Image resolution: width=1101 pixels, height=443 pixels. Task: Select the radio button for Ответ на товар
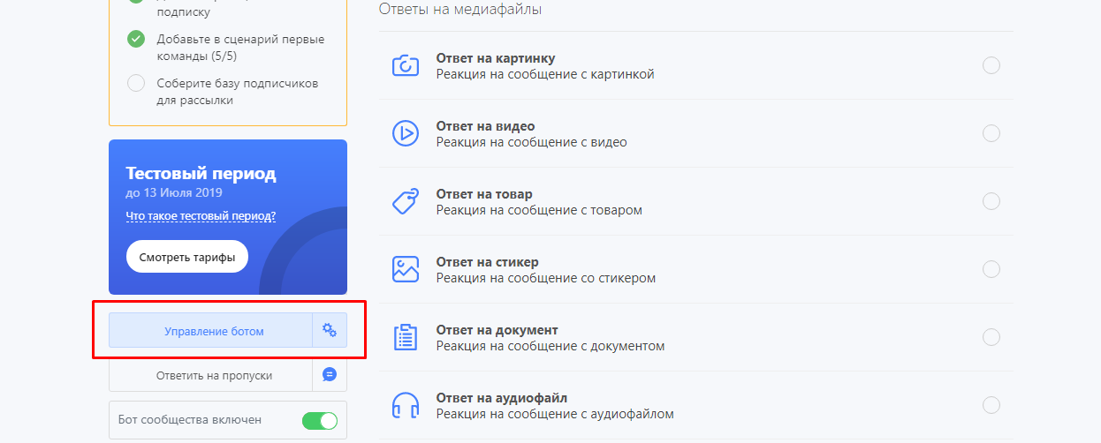click(991, 201)
